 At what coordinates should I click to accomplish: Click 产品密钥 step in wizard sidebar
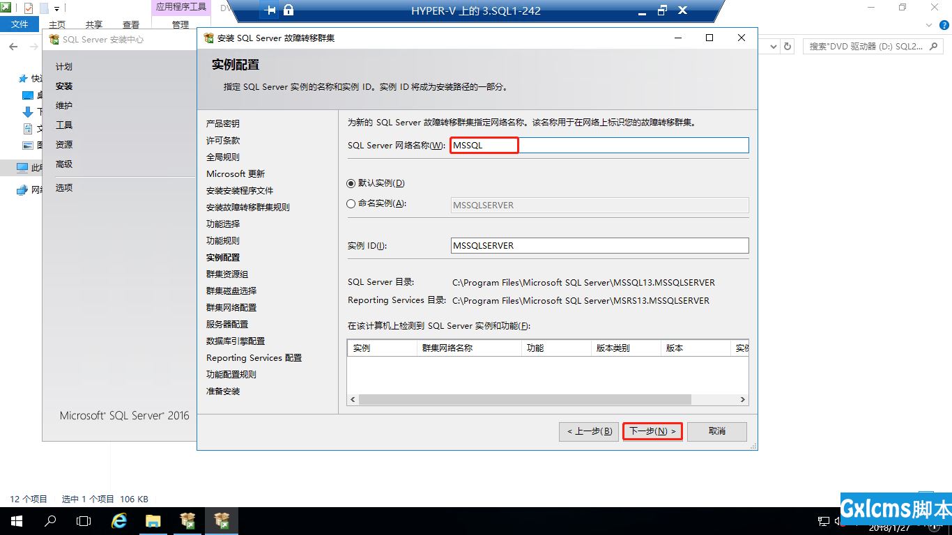(x=223, y=124)
